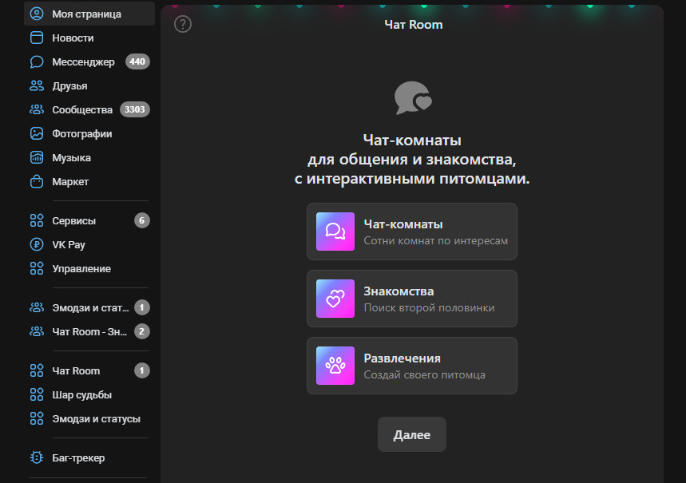Click the Чат-комнаты gradient chat icon

[335, 232]
